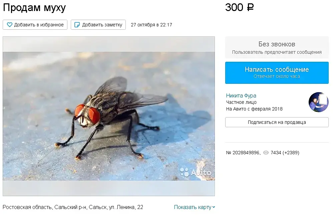Open seller's round avatar picture

(x=319, y=102)
